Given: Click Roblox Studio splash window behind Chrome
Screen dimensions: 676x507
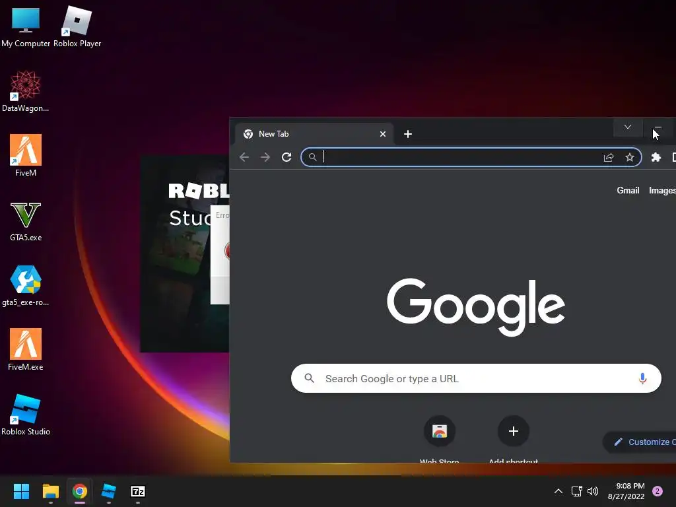Looking at the screenshot, I should click(185, 254).
